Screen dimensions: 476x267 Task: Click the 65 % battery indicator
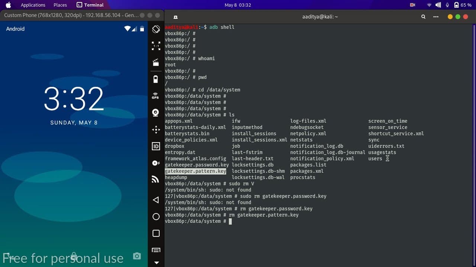(463, 5)
